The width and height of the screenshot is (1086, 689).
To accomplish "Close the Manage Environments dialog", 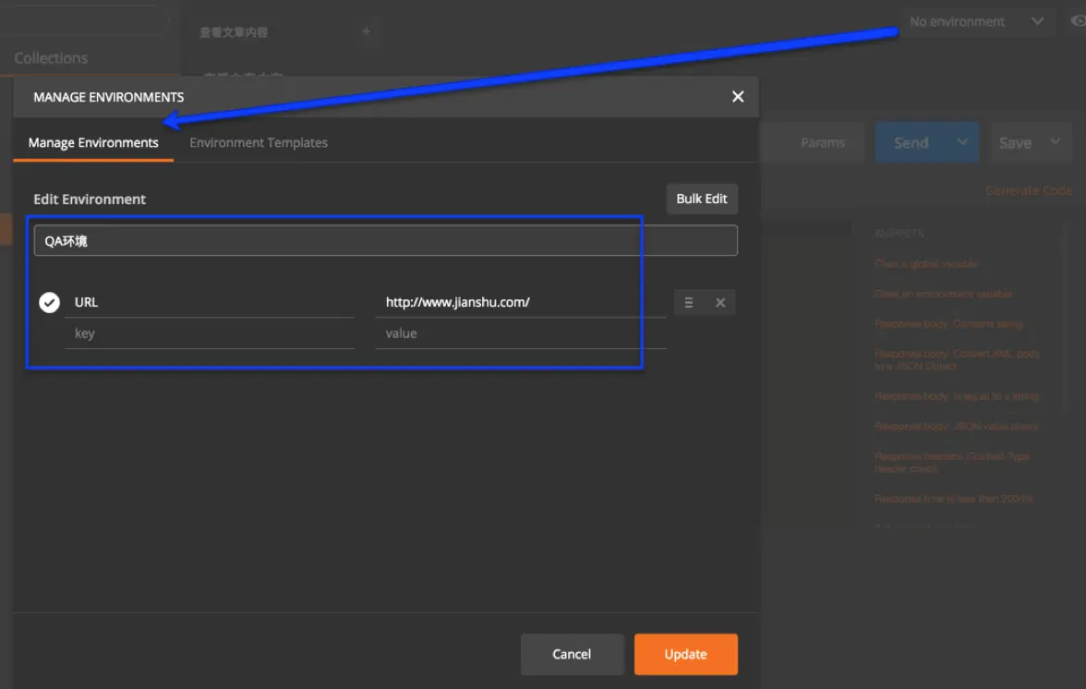I will [x=738, y=97].
